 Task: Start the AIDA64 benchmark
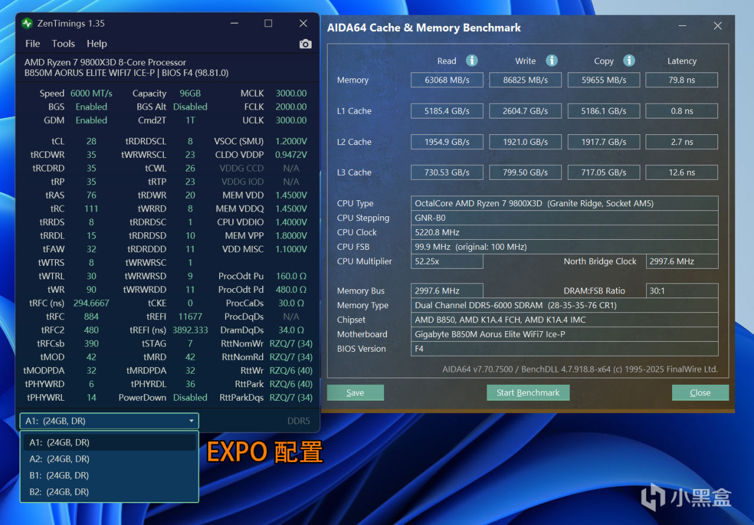(528, 393)
